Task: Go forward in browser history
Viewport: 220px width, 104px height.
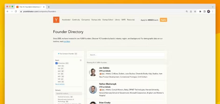Action: click(x=12, y=11)
